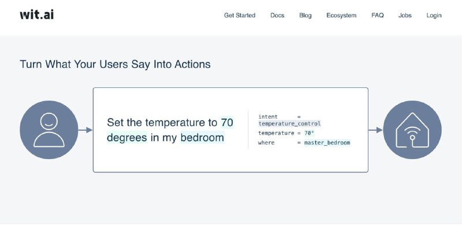Open the Ecosystem link
Viewport: 462px width, 225px height.
341,16
